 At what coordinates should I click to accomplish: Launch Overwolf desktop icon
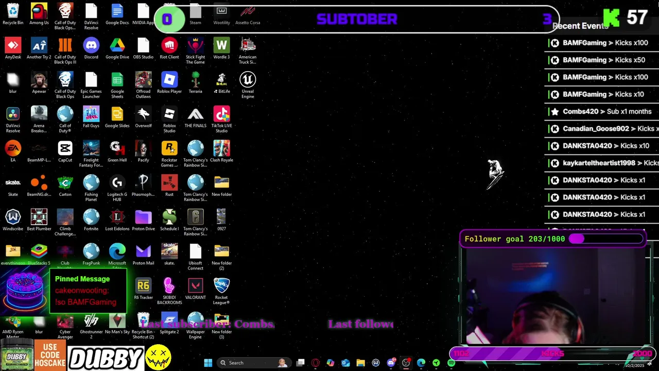tap(143, 117)
